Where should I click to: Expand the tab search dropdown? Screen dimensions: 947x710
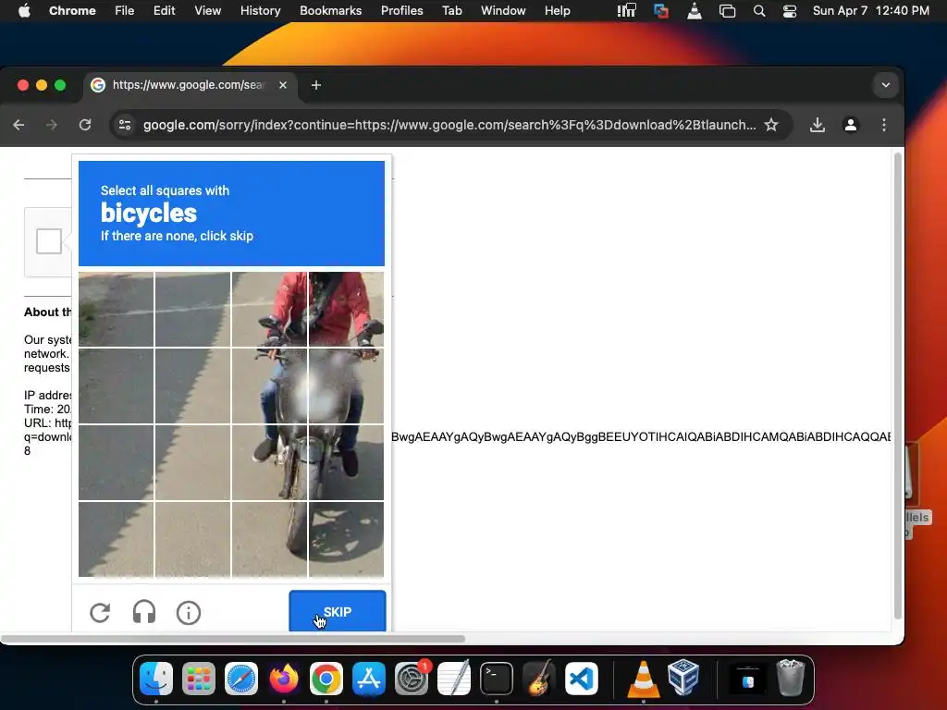coord(885,85)
